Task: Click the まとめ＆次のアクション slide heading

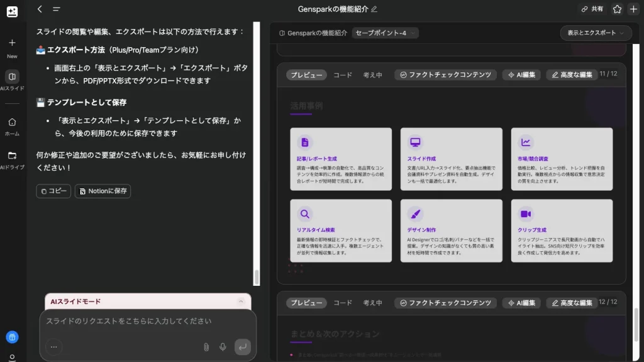Action: click(x=335, y=334)
